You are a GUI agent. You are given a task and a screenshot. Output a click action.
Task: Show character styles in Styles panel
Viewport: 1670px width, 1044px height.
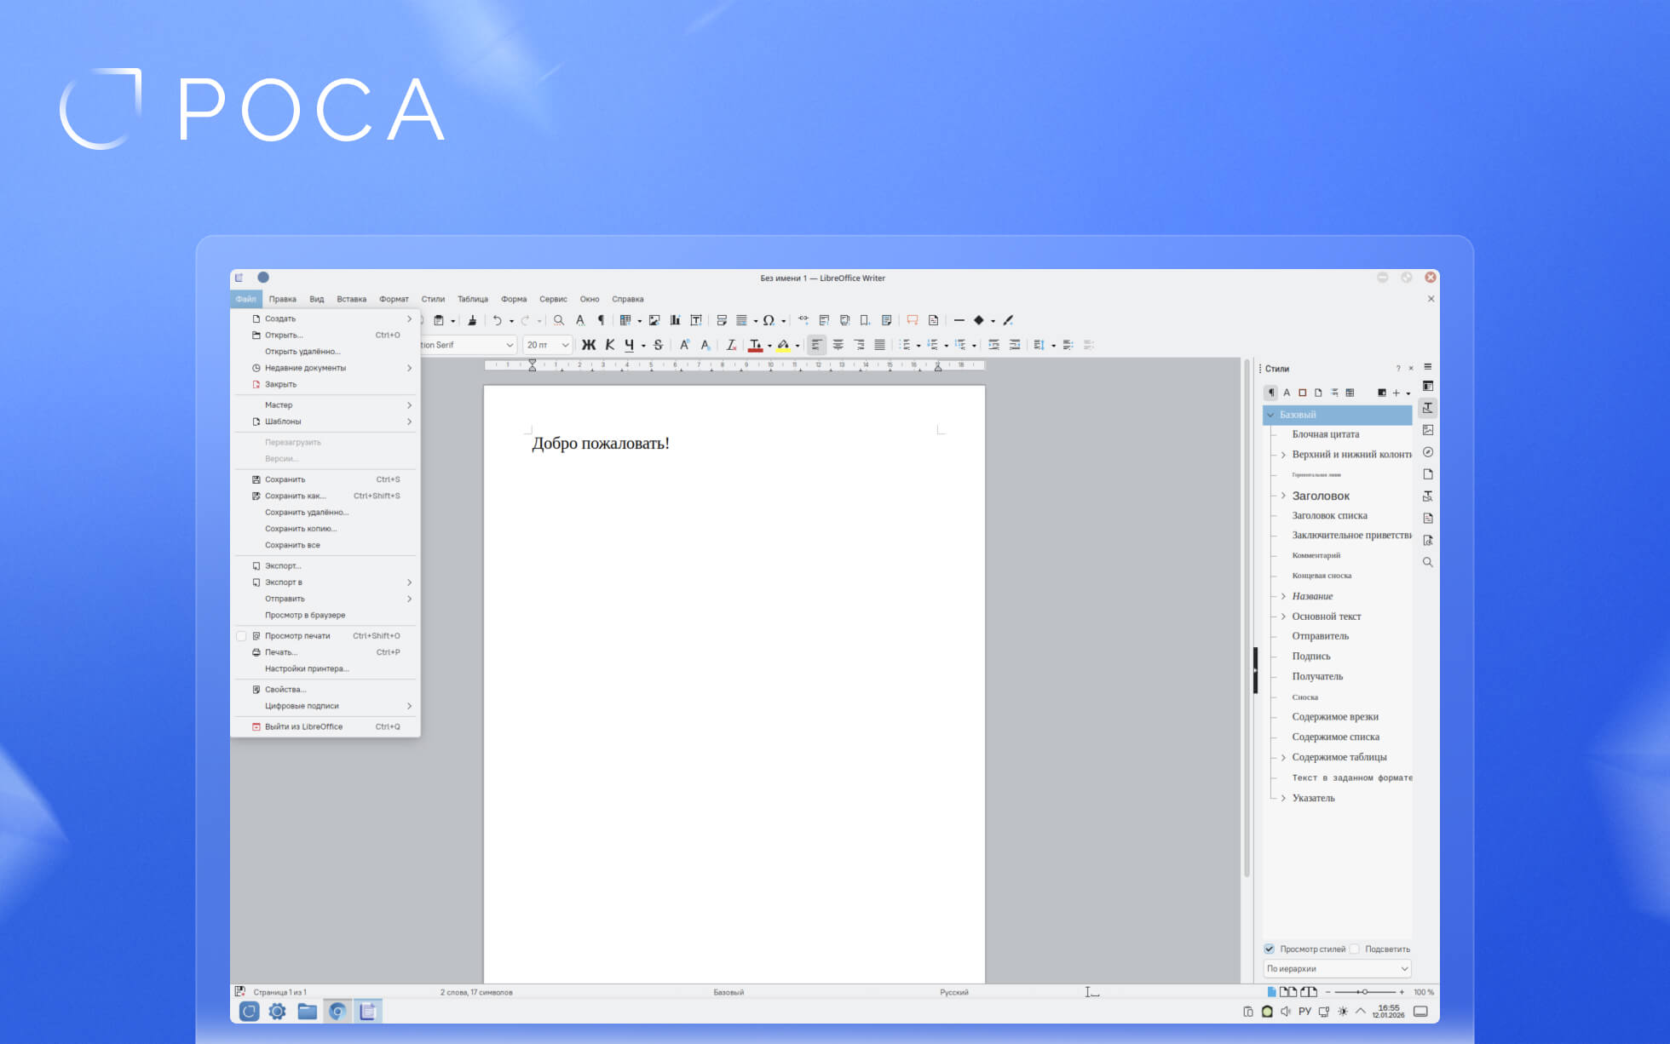tap(1287, 393)
